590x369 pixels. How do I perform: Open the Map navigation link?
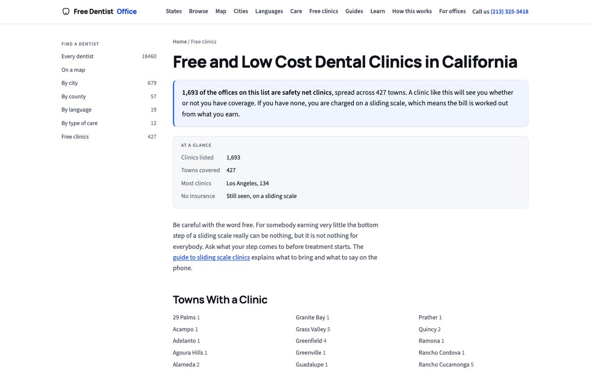click(221, 11)
